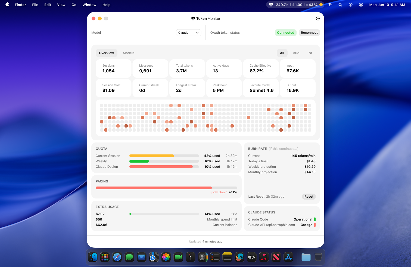This screenshot has width=411, height=267.
Task: Open Maps from the dock
Action: 154,257
